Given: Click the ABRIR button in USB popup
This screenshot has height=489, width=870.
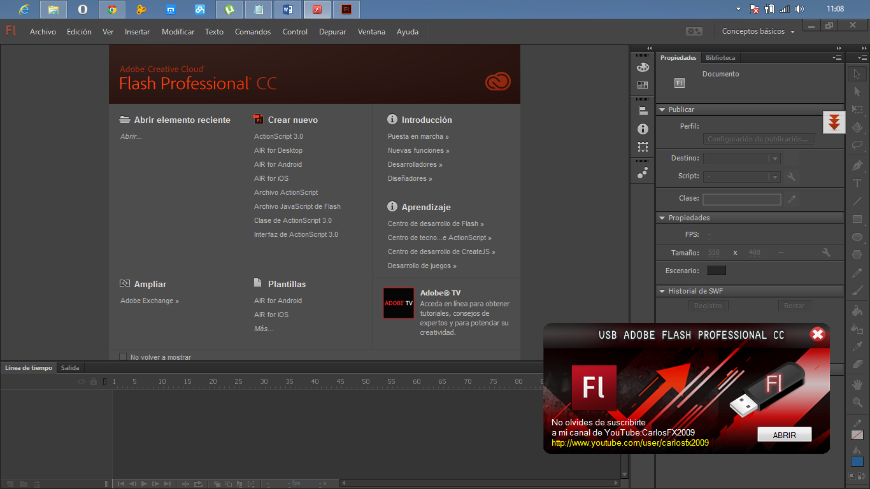Looking at the screenshot, I should [x=785, y=435].
